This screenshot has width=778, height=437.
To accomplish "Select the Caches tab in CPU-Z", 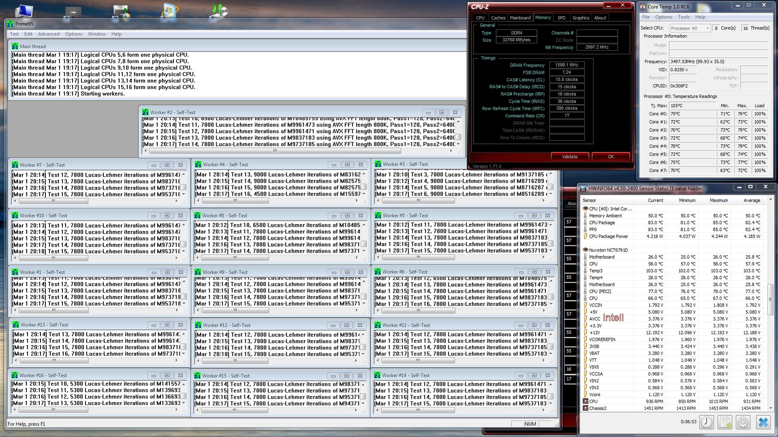I will pos(498,18).
